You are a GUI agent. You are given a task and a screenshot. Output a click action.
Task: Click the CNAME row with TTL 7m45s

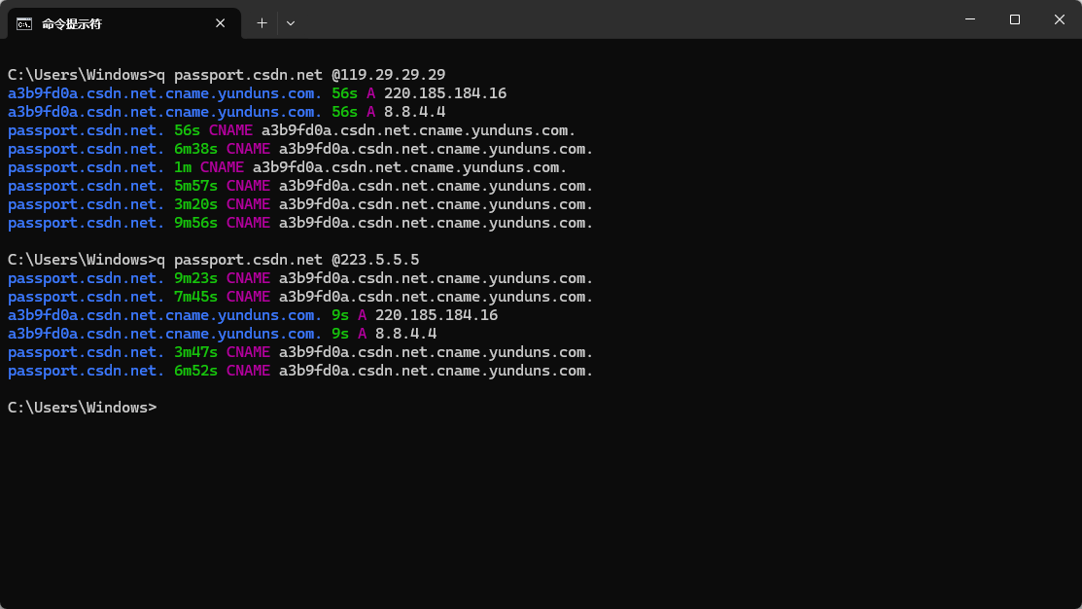pyautogui.click(x=300, y=297)
